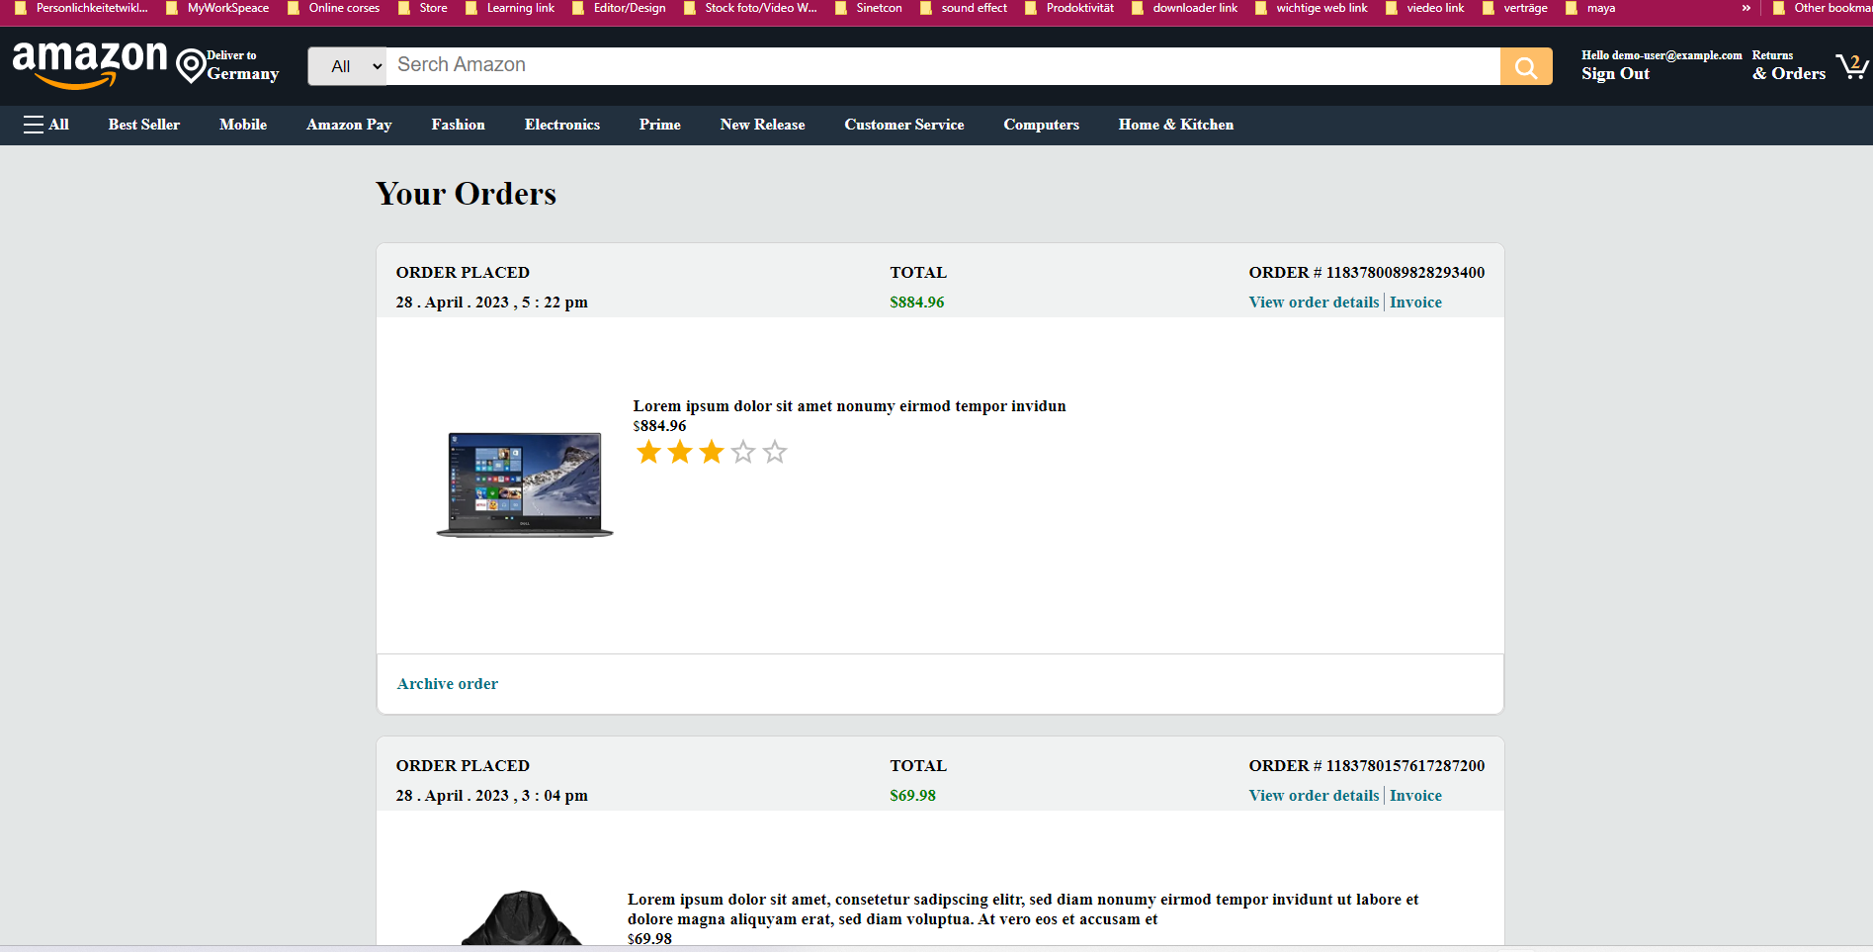
Task: Click the Amazon logo
Action: coord(90,64)
